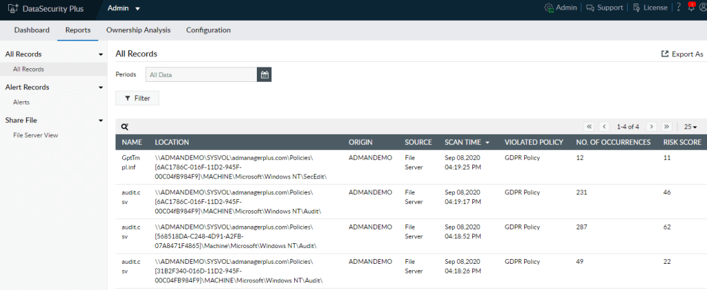This screenshot has width=707, height=290.
Task: Go to the previous results page
Action: (604, 127)
